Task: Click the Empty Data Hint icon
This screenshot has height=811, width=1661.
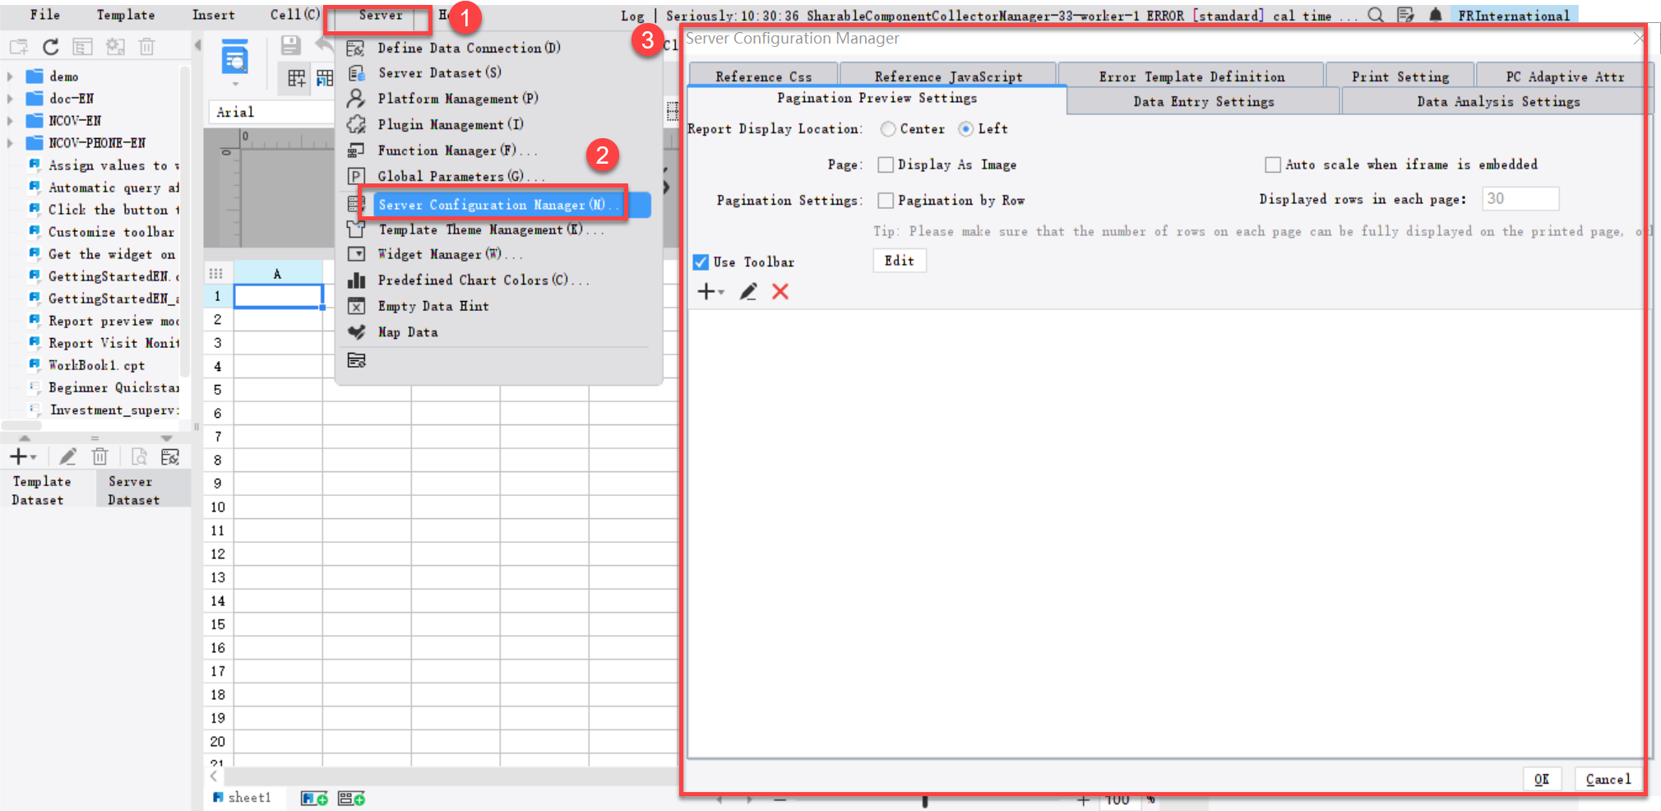Action: click(x=356, y=306)
